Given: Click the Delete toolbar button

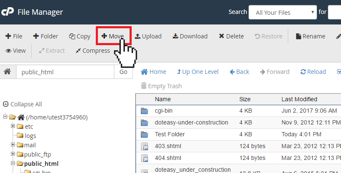Looking at the screenshot, I should pyautogui.click(x=231, y=36).
